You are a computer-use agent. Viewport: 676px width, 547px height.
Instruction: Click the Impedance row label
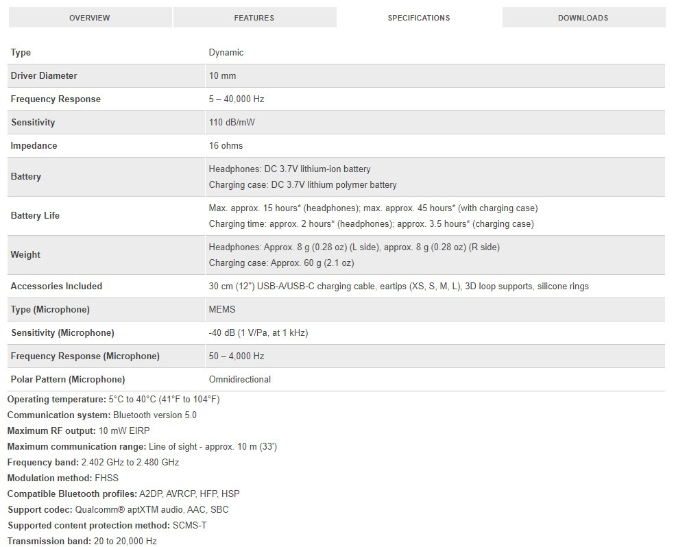pos(34,145)
